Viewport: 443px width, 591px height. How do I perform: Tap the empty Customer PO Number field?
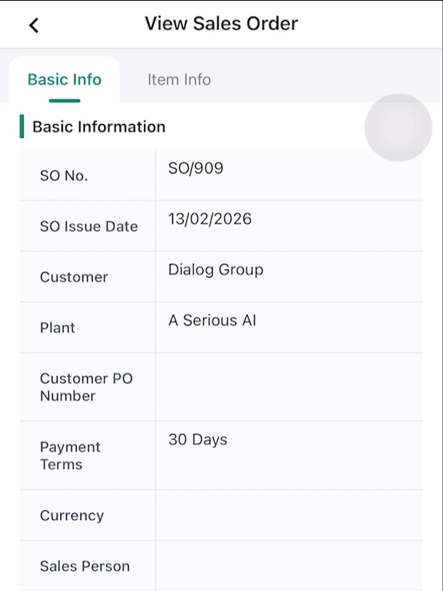pos(289,387)
